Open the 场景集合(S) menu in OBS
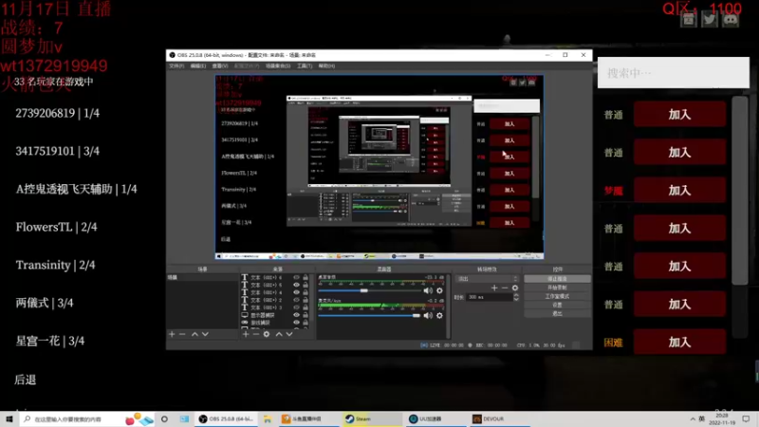The width and height of the screenshot is (759, 427). click(x=278, y=65)
